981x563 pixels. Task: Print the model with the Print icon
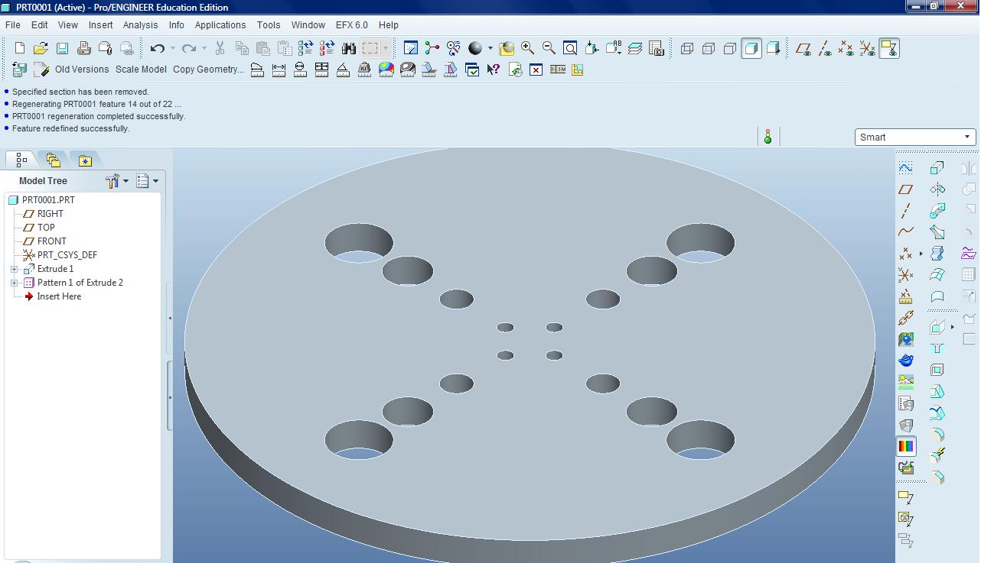(83, 48)
